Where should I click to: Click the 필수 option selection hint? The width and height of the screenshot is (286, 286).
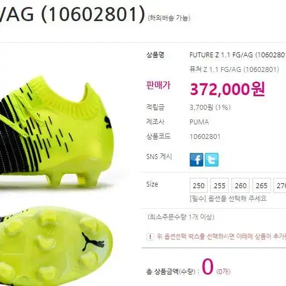click(x=228, y=198)
